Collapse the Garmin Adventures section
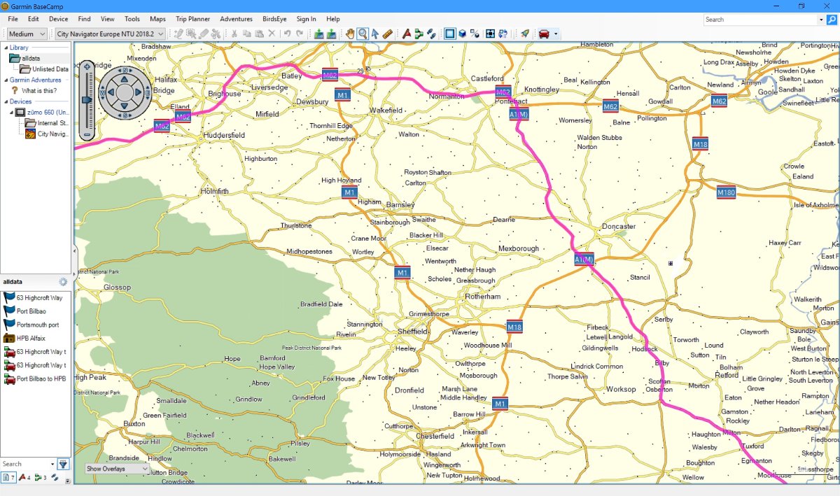 point(6,80)
